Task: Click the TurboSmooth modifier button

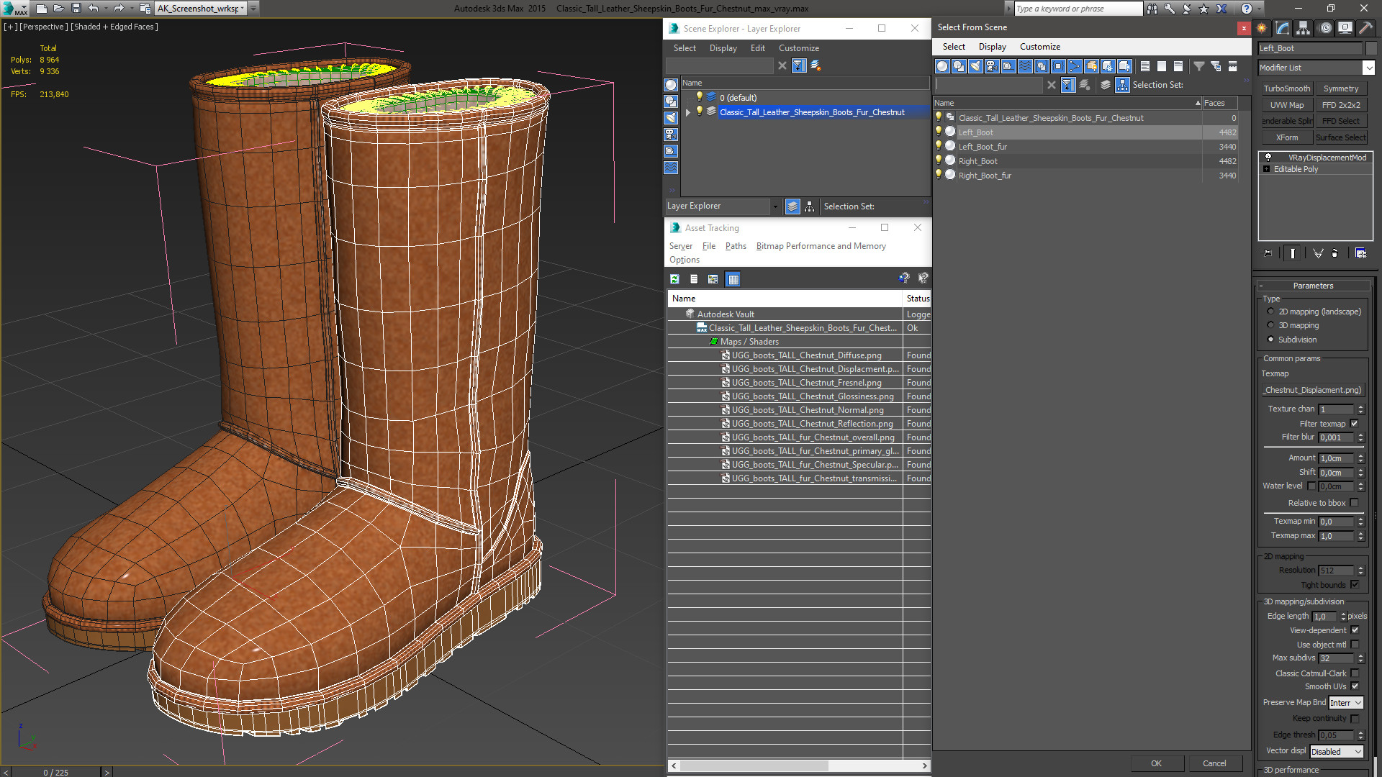Action: [x=1286, y=88]
